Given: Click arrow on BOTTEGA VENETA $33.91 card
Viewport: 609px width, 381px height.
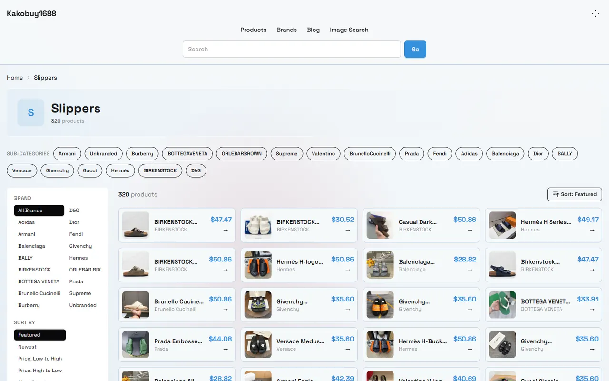Looking at the screenshot, I should (592, 309).
